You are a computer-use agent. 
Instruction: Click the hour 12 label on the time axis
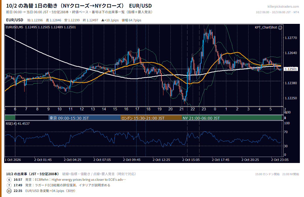tap(82, 109)
